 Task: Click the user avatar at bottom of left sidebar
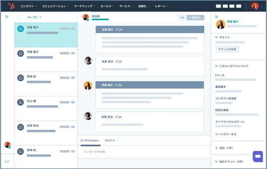[x=8, y=145]
